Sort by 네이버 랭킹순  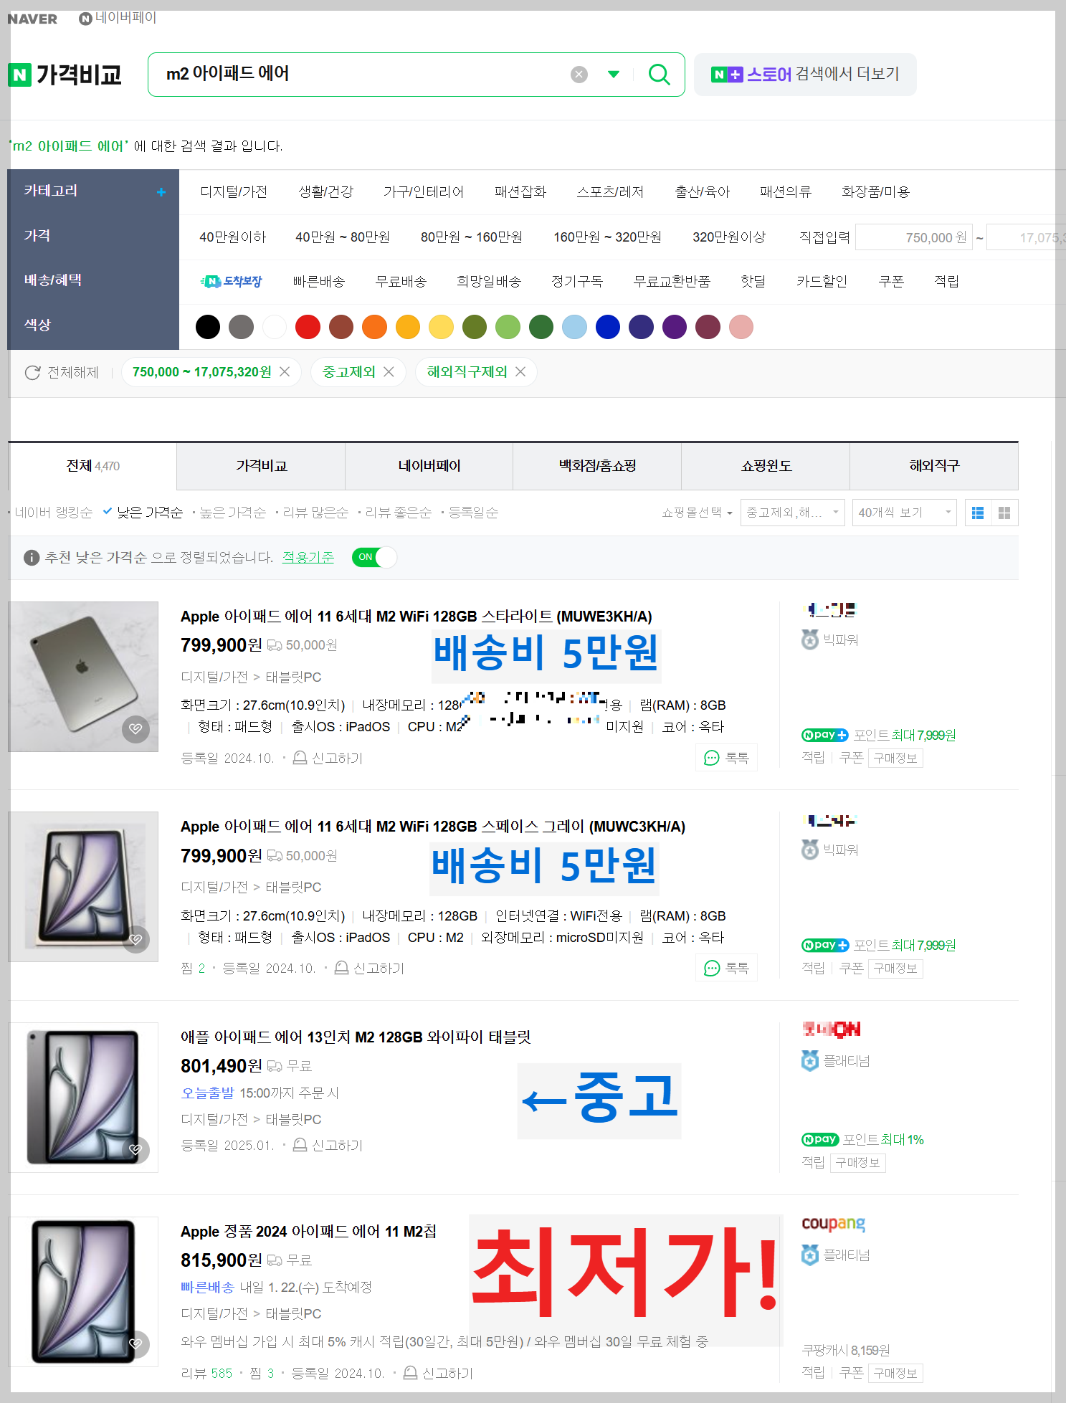[54, 513]
